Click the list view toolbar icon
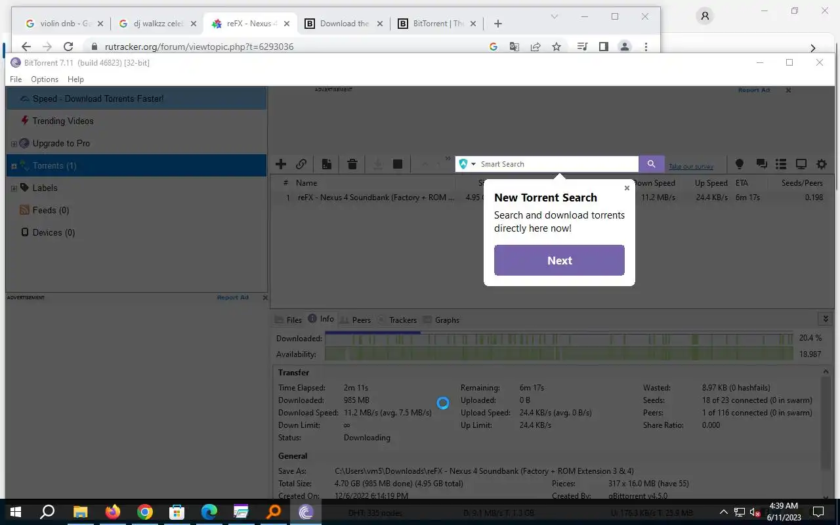840x525 pixels. (x=781, y=164)
